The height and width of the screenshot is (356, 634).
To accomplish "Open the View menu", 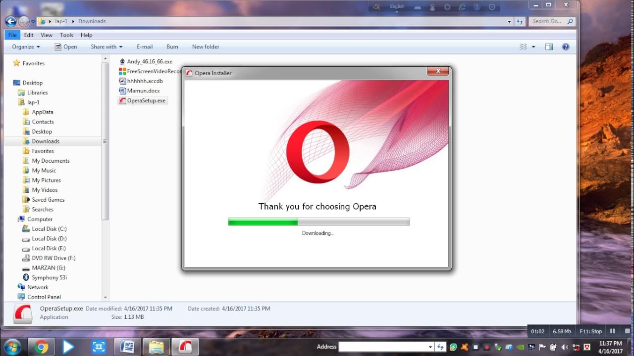I will pyautogui.click(x=47, y=35).
